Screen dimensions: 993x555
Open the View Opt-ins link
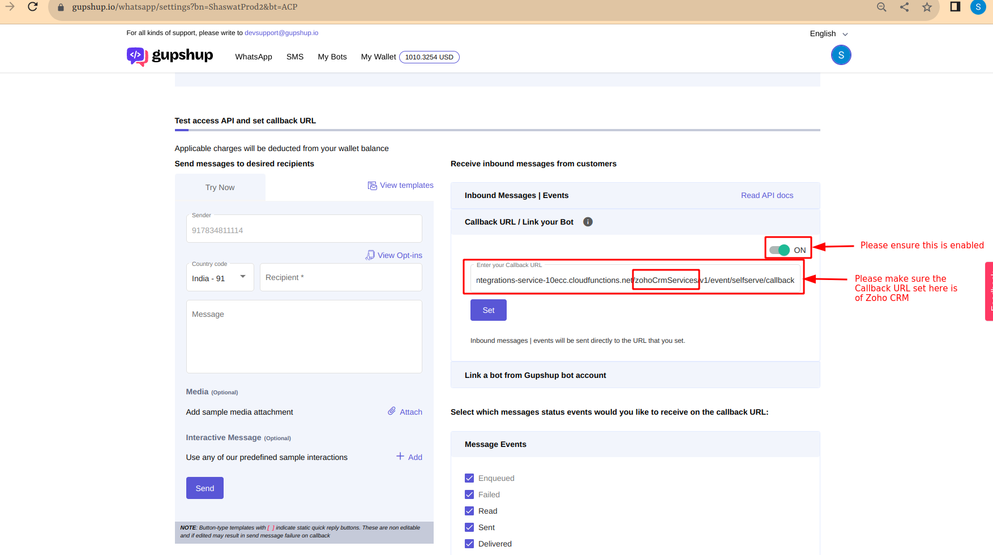(400, 255)
